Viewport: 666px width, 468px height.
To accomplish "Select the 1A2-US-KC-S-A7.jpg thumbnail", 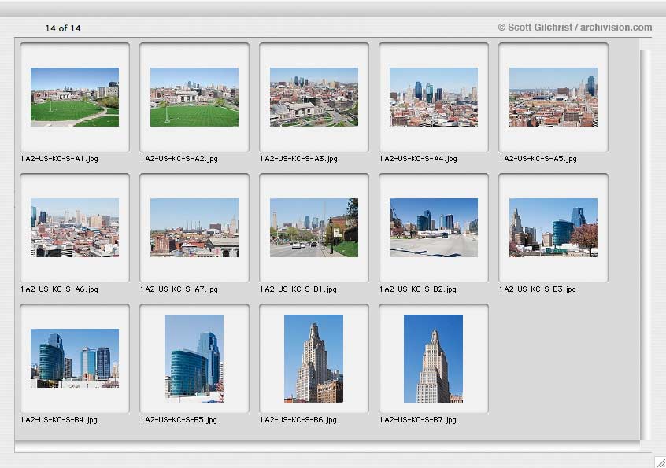I will click(x=194, y=227).
